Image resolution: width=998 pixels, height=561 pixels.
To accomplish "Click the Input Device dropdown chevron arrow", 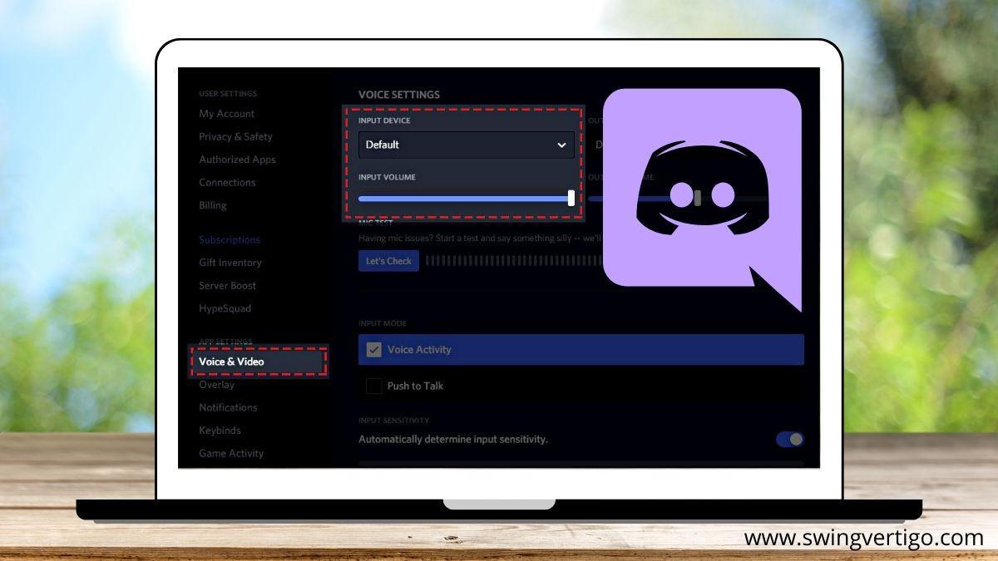I will (x=561, y=145).
